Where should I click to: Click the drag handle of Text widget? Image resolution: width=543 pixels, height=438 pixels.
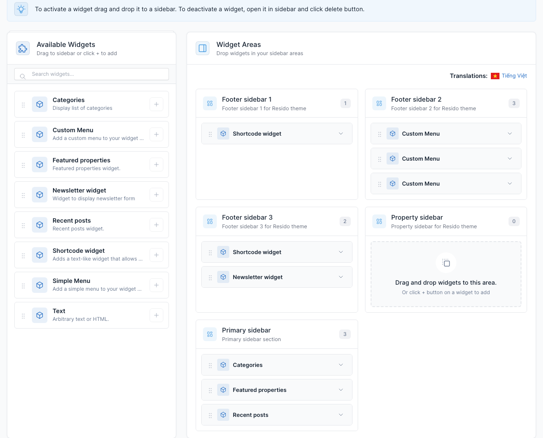click(x=23, y=316)
